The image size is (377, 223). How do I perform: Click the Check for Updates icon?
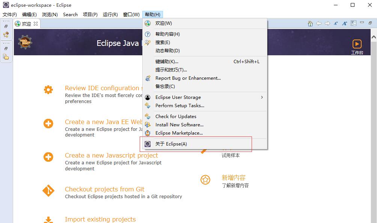148,116
